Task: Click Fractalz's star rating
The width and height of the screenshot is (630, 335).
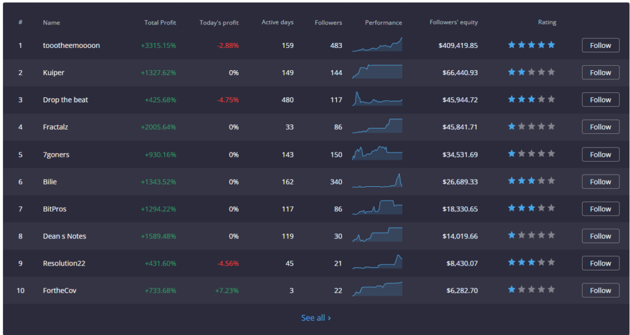Action: 531,127
